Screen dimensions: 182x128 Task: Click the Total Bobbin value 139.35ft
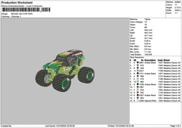[x=148, y=55]
